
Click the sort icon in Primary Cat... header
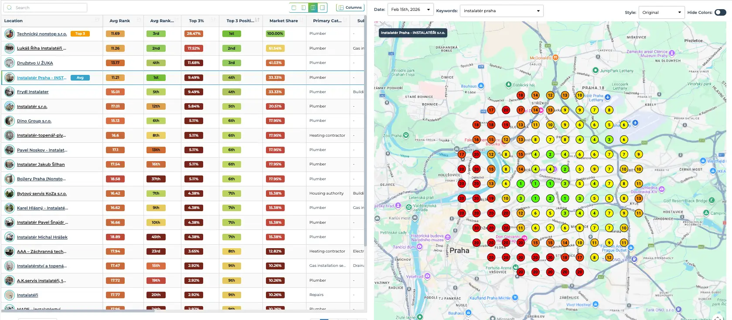[345, 20]
